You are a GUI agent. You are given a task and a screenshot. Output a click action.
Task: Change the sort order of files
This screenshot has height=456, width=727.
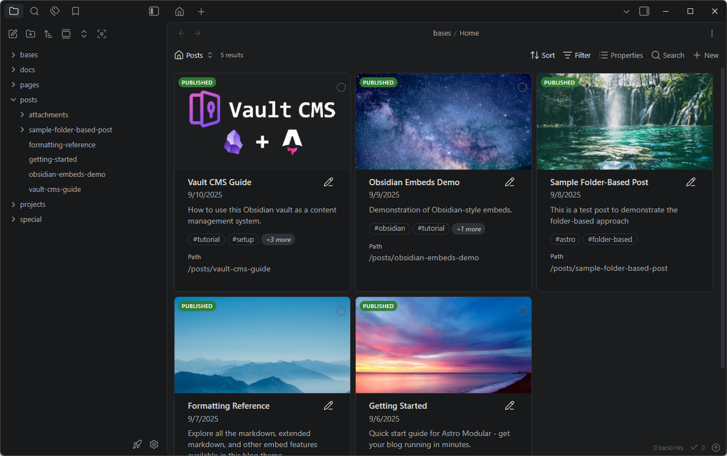[48, 33]
